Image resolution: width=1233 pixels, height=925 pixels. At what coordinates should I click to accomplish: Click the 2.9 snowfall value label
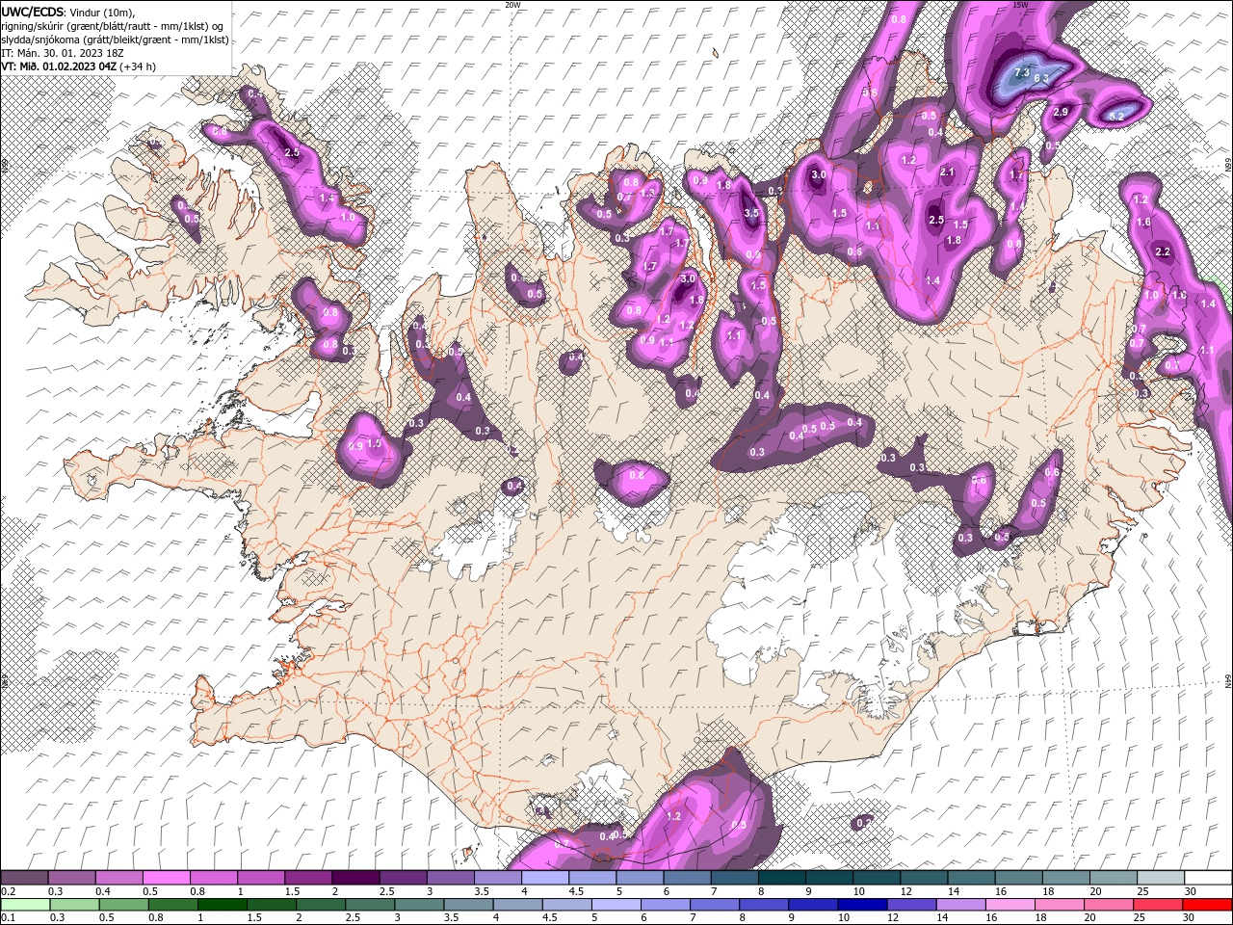pos(1061,113)
